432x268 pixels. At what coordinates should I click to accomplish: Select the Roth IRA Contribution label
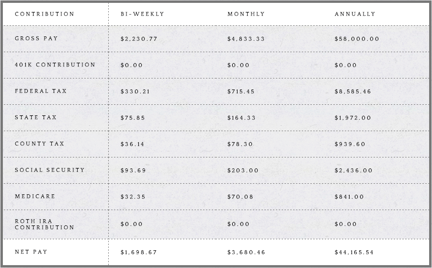click(x=45, y=224)
